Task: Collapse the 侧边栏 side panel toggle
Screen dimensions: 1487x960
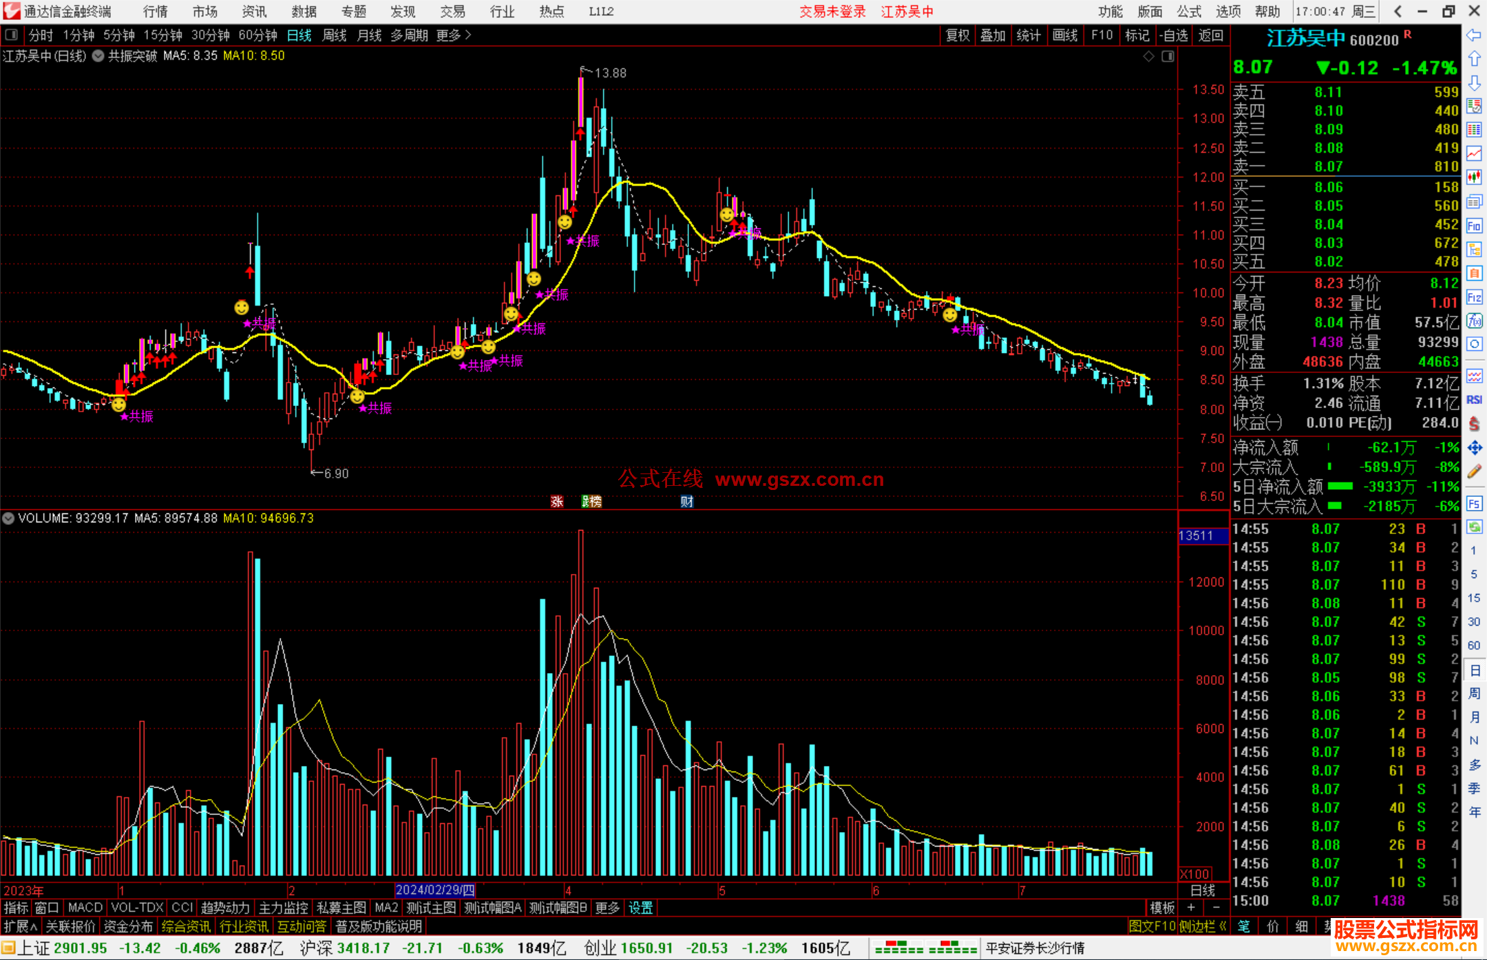Action: [x=1203, y=926]
